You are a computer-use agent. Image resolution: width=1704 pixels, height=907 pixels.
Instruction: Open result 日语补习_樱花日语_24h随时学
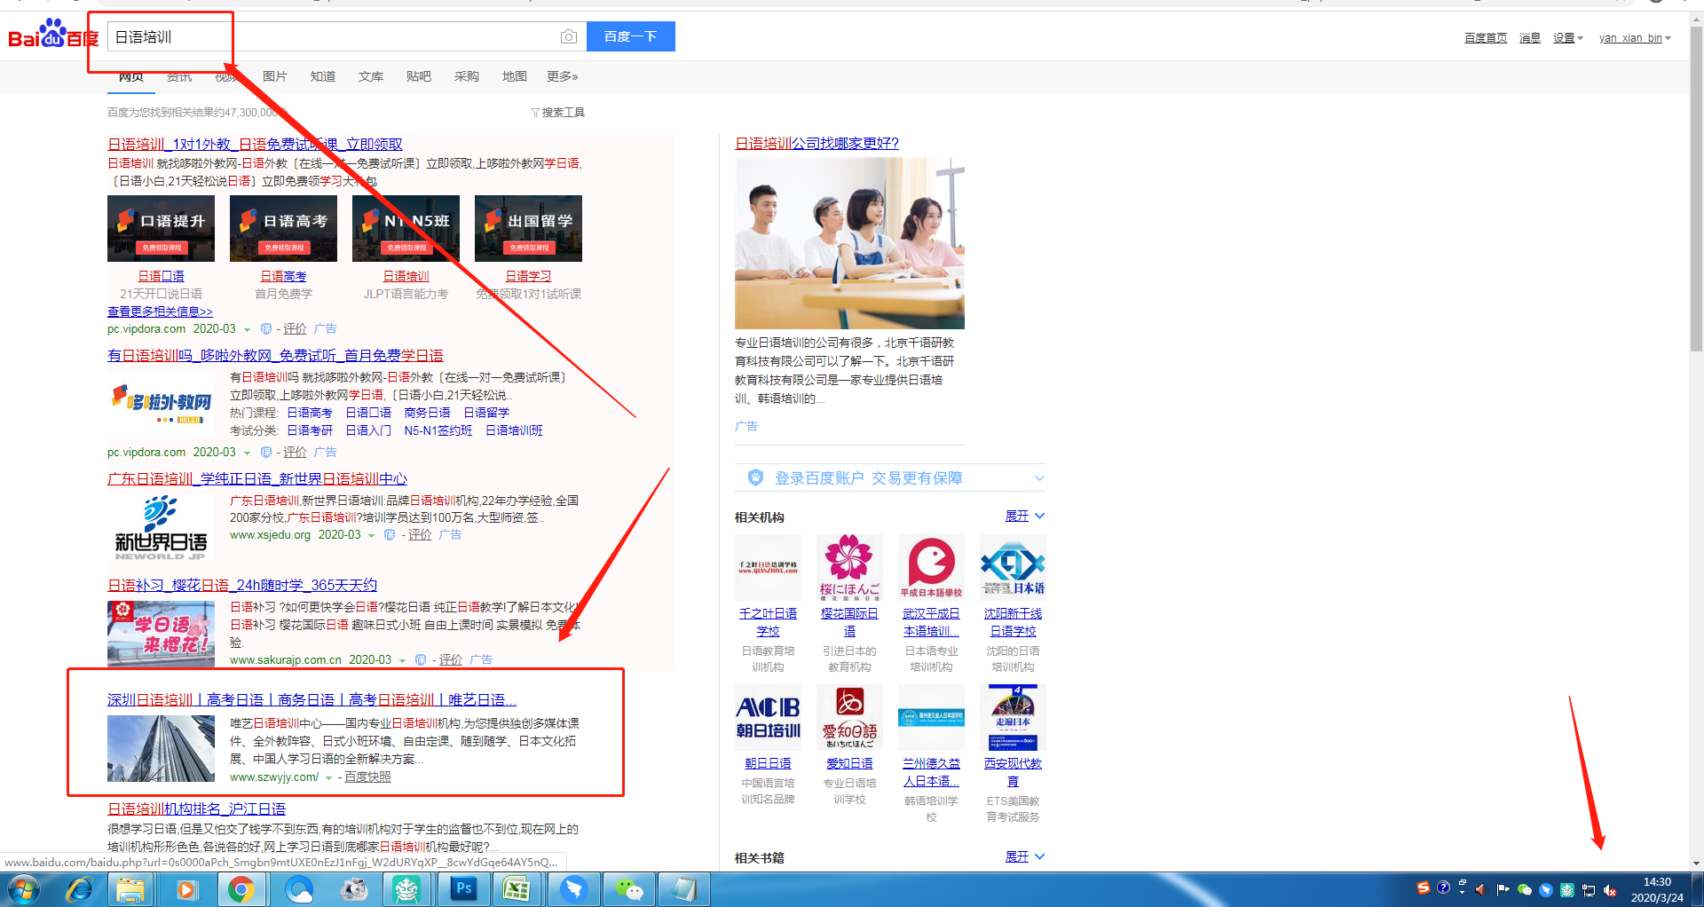pos(242,585)
